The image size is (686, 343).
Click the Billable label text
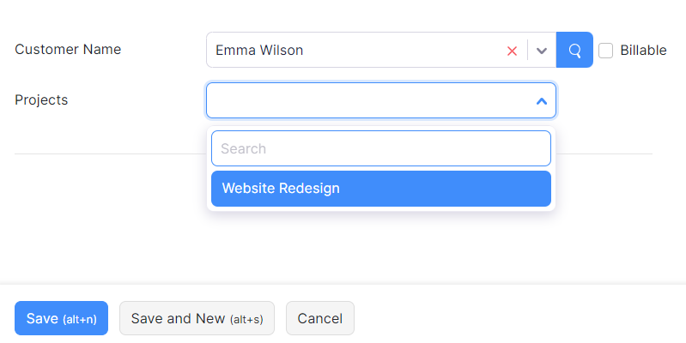[x=643, y=51]
